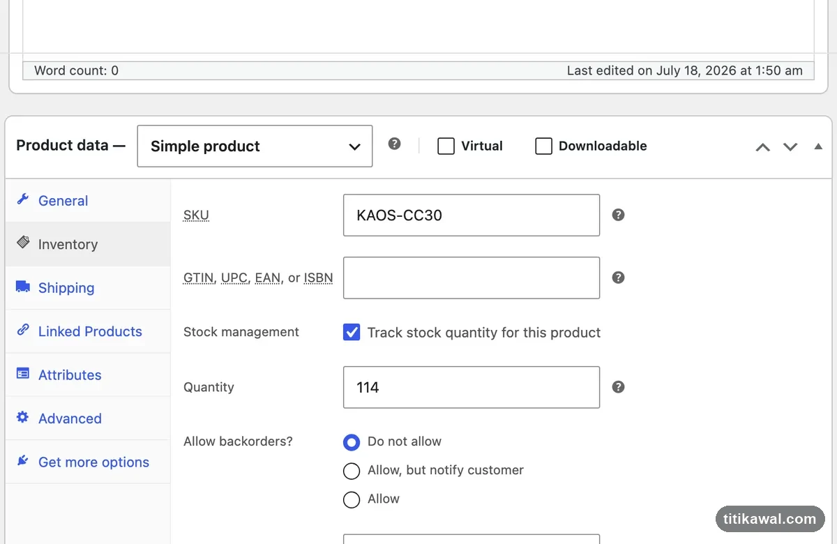Select Allow, but notify customer
Screen dimensions: 837x544
[352, 471]
